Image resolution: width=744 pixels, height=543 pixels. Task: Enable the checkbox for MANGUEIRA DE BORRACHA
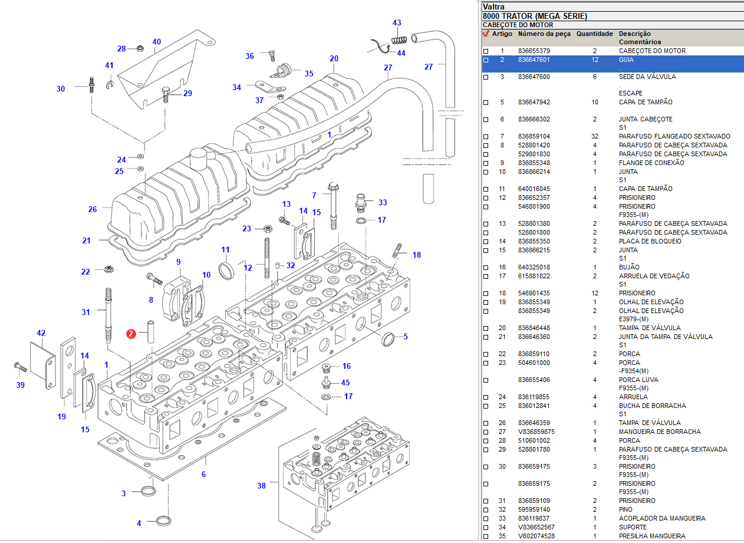[x=486, y=432]
